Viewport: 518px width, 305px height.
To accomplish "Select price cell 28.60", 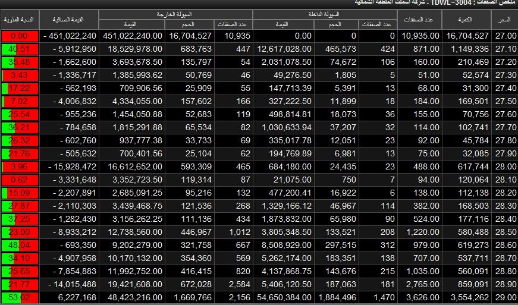I will click(x=505, y=246).
